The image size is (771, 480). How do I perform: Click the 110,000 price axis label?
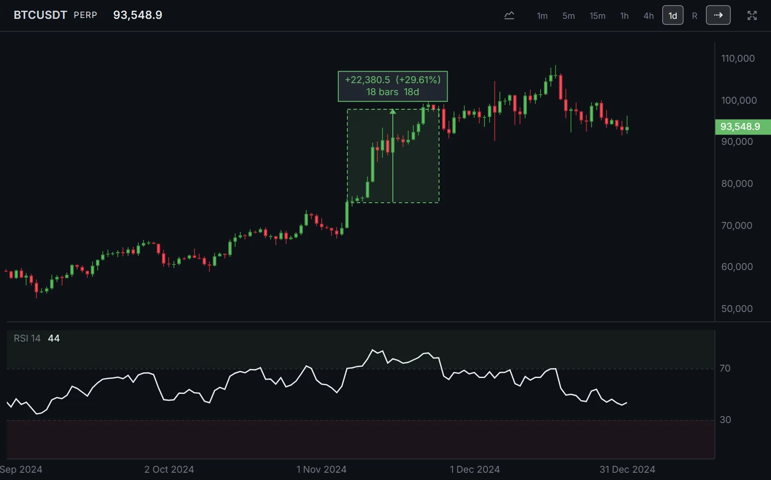738,58
